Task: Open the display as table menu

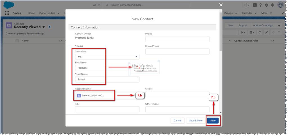Action: (x=251, y=32)
